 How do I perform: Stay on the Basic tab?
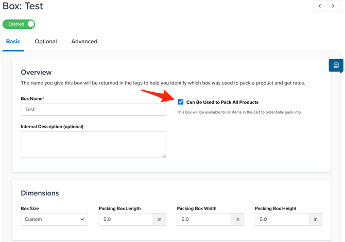13,41
